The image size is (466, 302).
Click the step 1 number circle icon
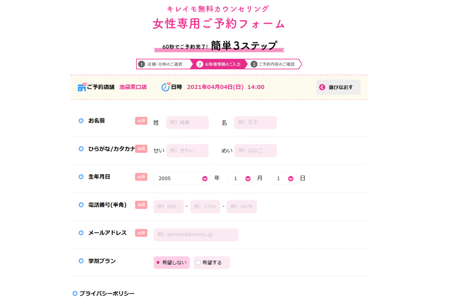[142, 64]
